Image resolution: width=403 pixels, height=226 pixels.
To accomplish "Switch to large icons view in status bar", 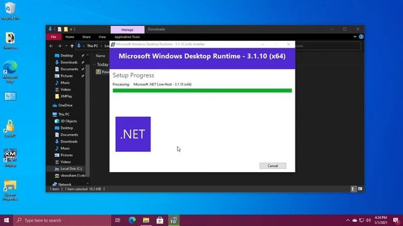I will [x=360, y=189].
